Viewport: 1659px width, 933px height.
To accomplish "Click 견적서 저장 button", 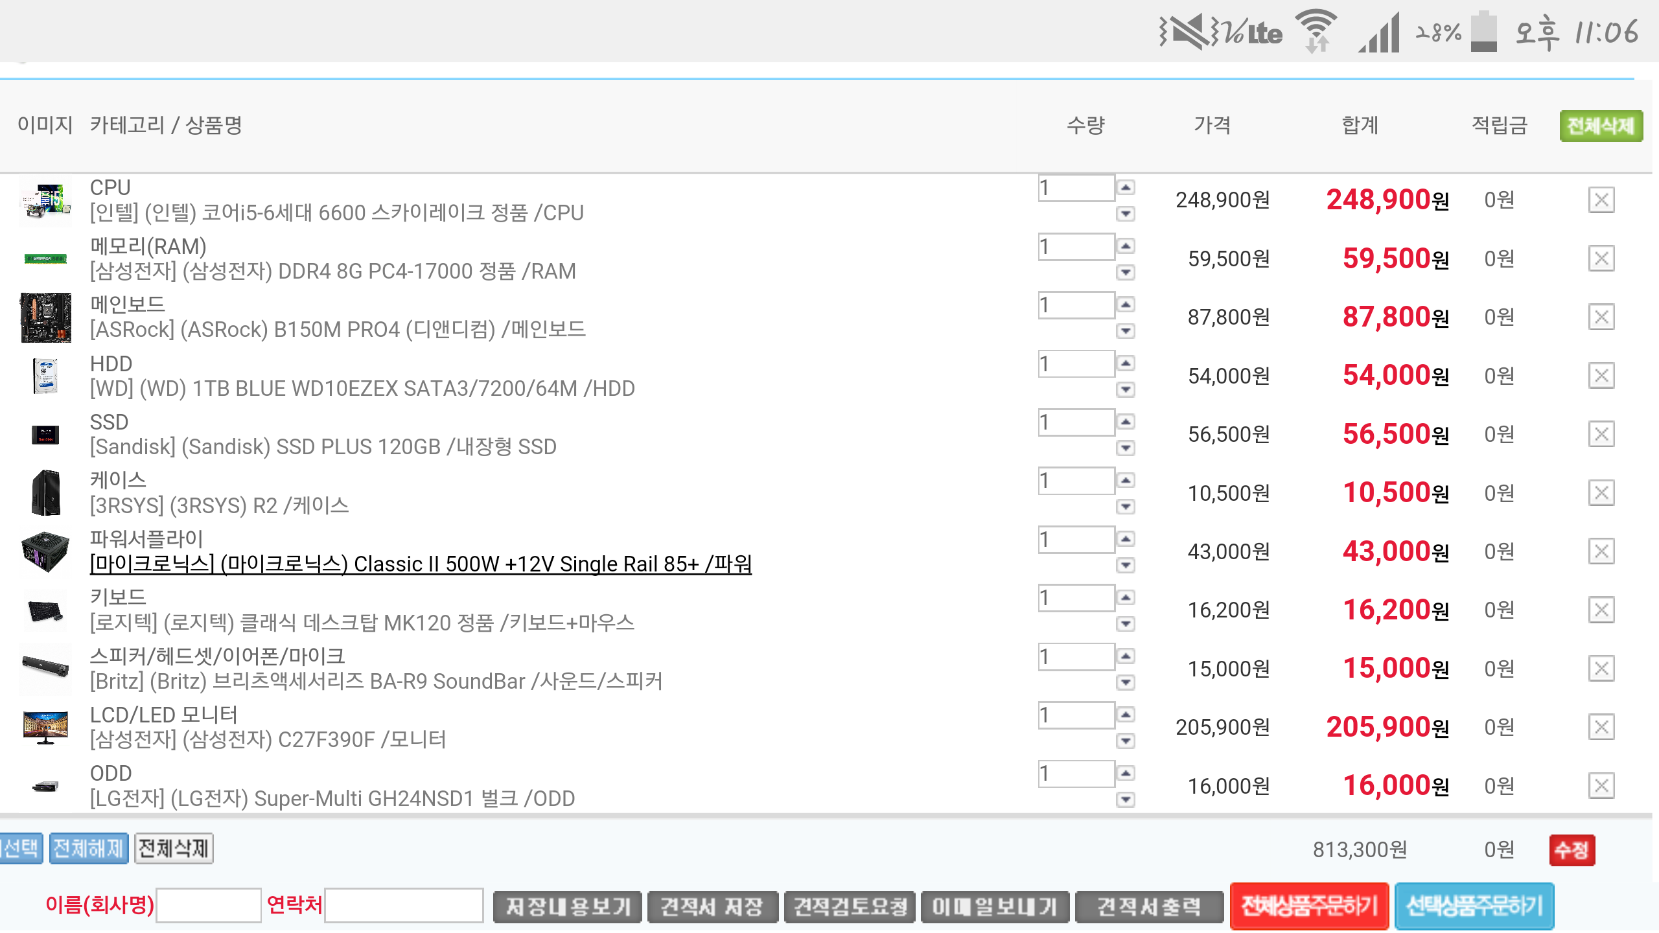I will pyautogui.click(x=712, y=906).
